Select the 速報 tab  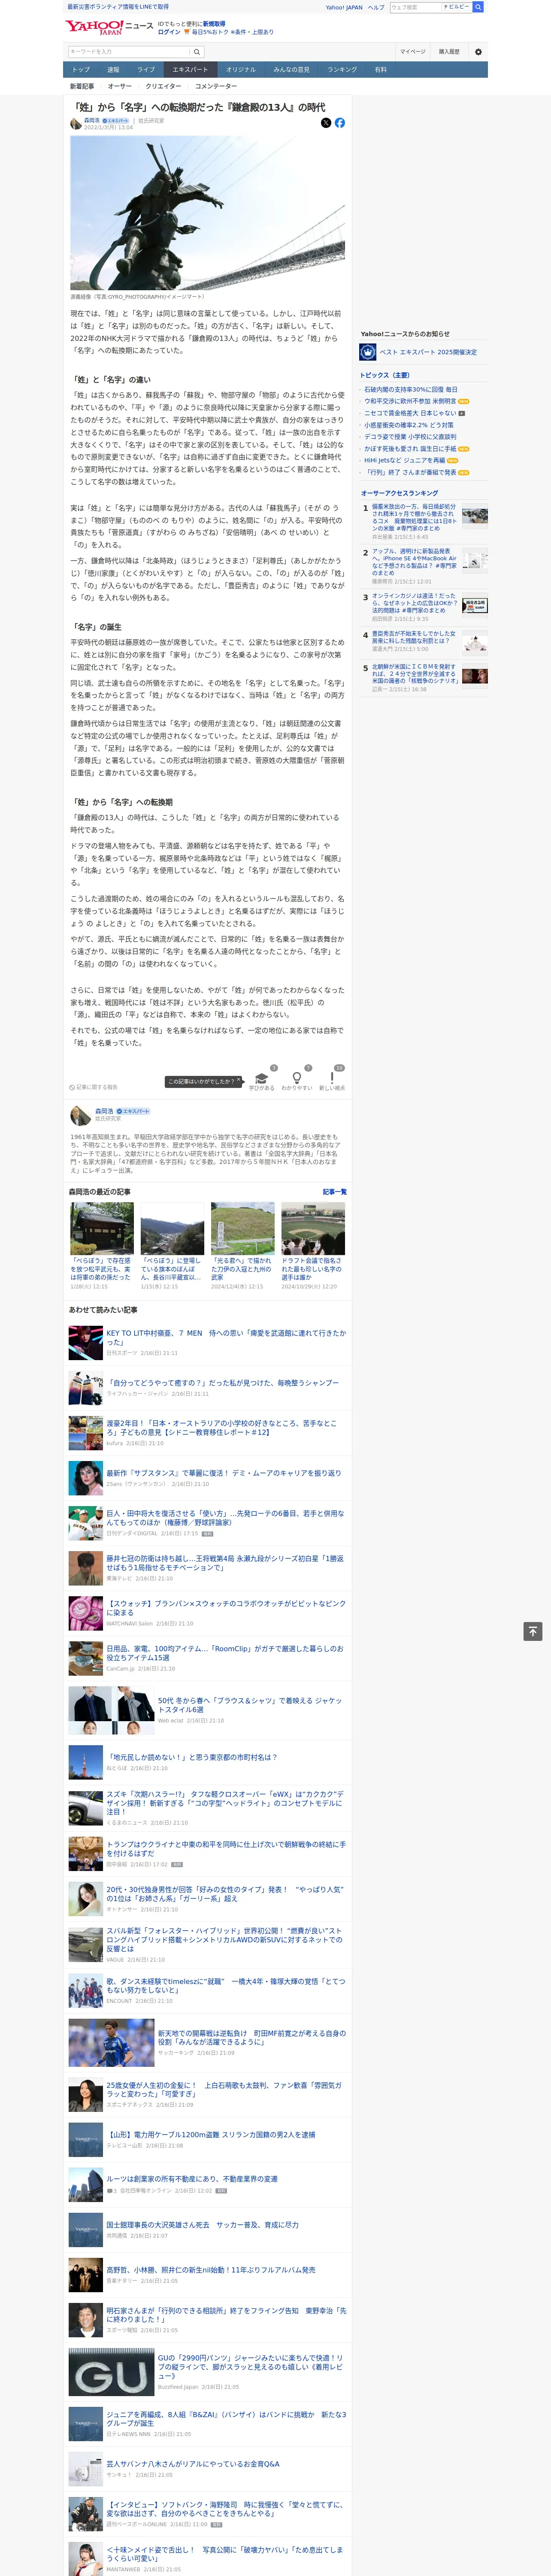(113, 70)
